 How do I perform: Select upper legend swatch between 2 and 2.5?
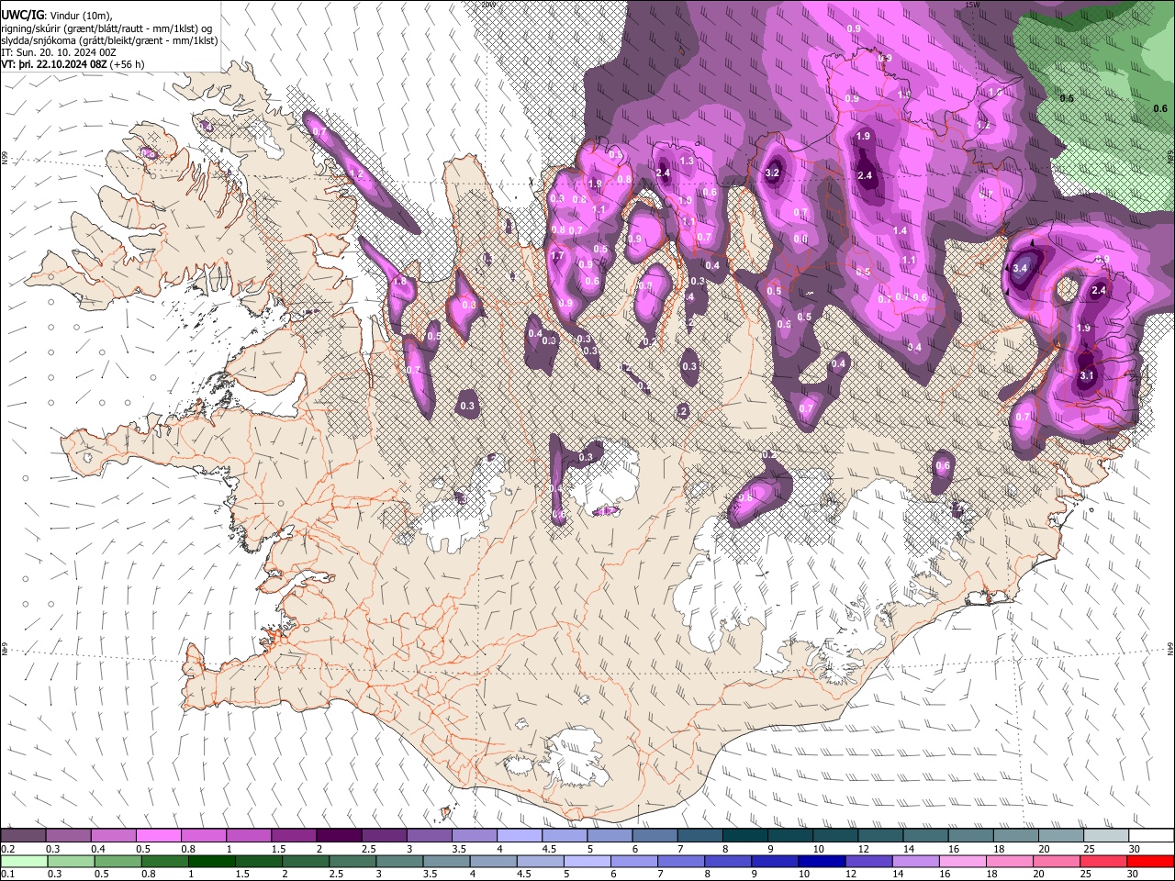[339, 836]
